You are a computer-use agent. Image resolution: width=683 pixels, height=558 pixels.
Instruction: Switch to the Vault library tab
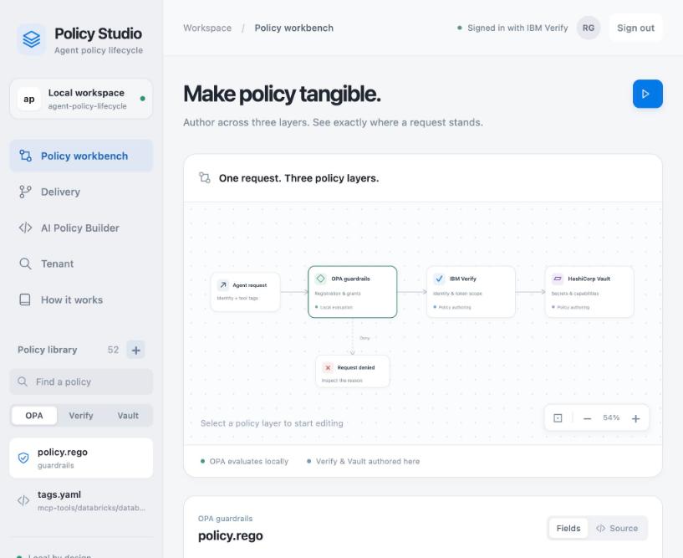pyautogui.click(x=128, y=416)
